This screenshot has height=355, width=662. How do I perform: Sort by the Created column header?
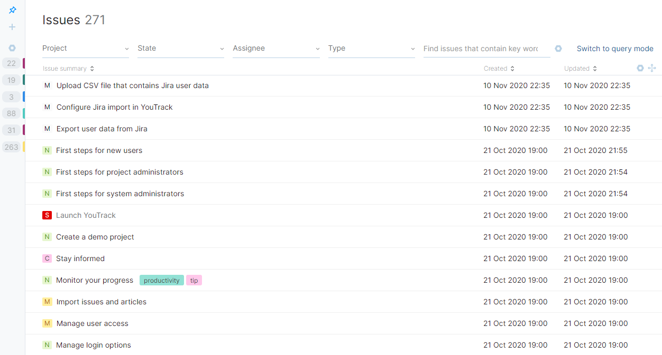[x=499, y=69]
